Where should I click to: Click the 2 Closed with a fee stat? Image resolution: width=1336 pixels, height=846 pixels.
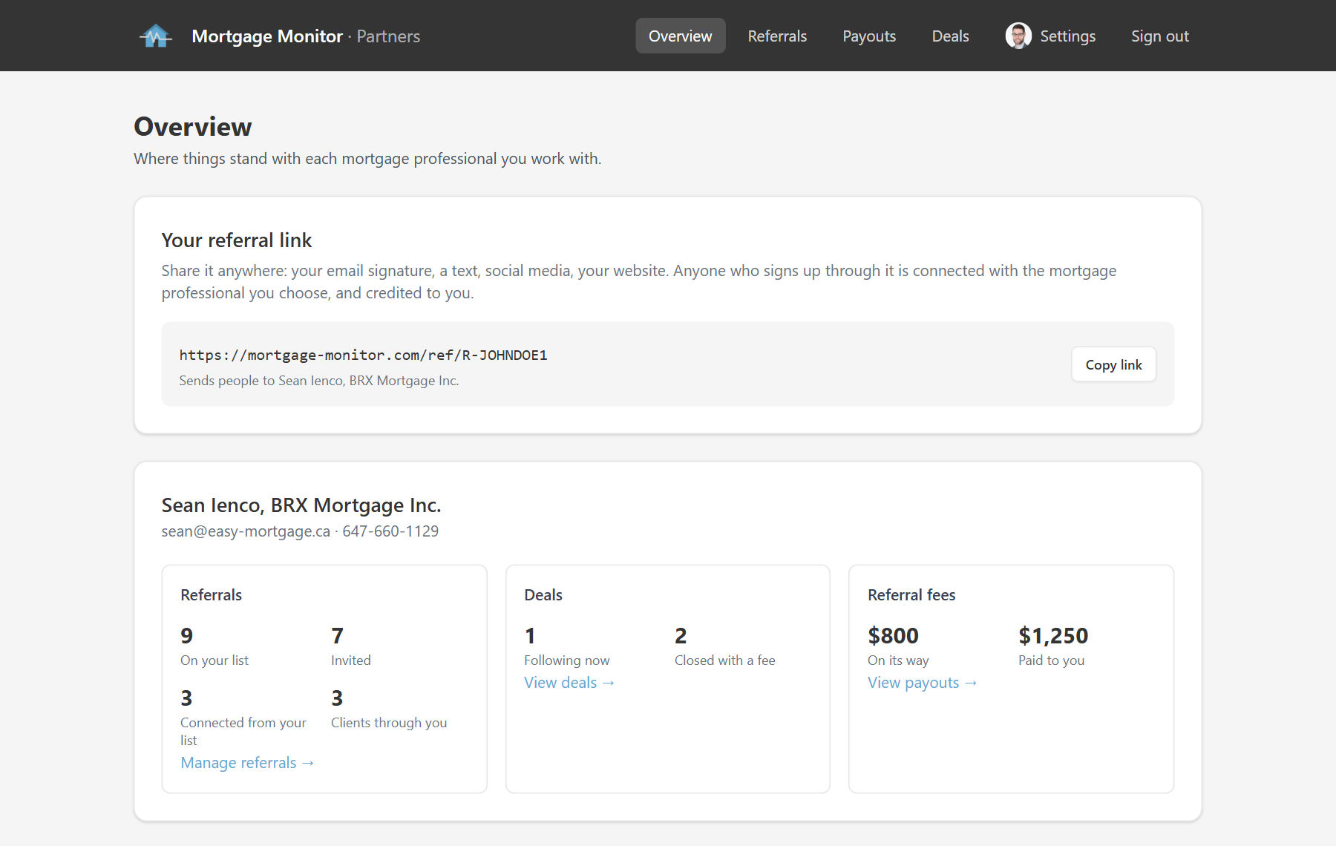click(725, 646)
